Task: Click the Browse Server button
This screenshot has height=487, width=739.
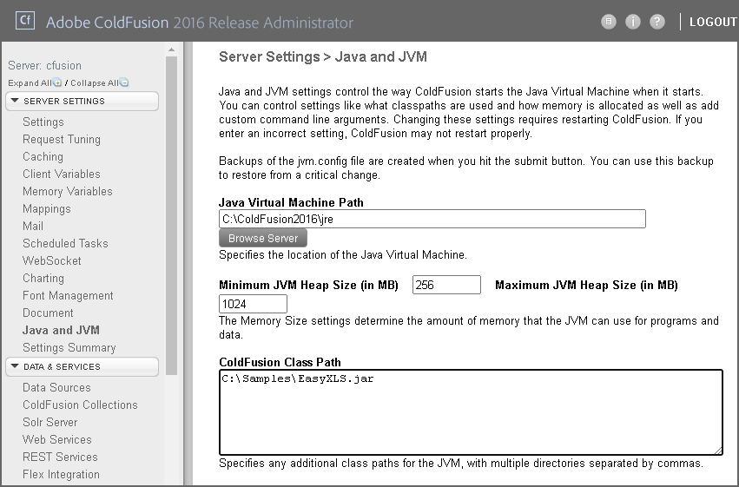Action: click(263, 239)
